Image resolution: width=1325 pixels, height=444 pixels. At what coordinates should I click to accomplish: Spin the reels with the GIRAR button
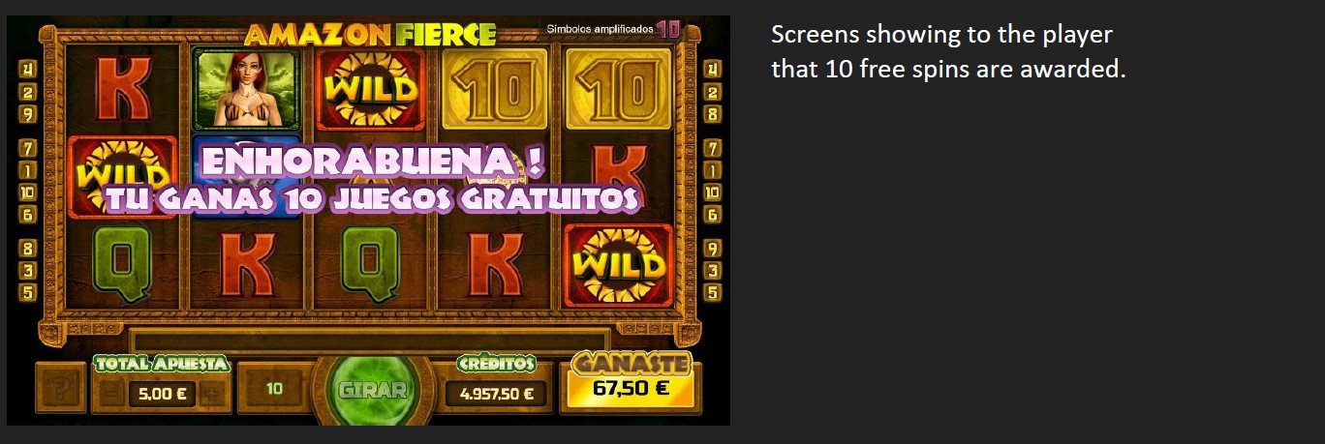(x=373, y=390)
